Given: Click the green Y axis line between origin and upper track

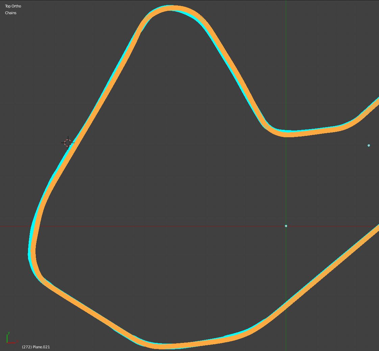Looking at the screenshot, I should pos(286,179).
